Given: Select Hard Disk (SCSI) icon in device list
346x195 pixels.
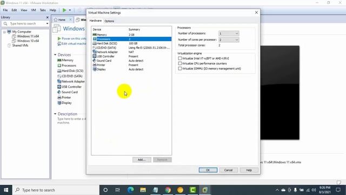Looking at the screenshot, I should (95, 43).
